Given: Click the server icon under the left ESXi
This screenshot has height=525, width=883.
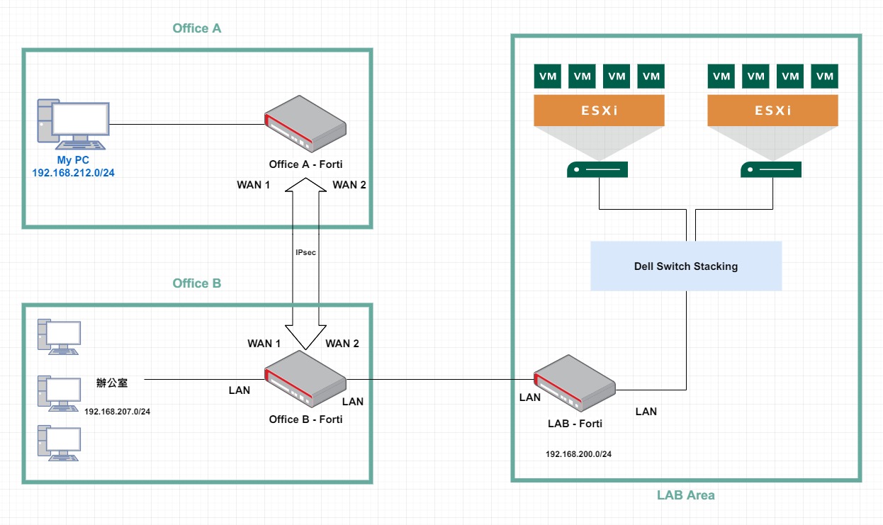Looking at the screenshot, I should pyautogui.click(x=597, y=169).
